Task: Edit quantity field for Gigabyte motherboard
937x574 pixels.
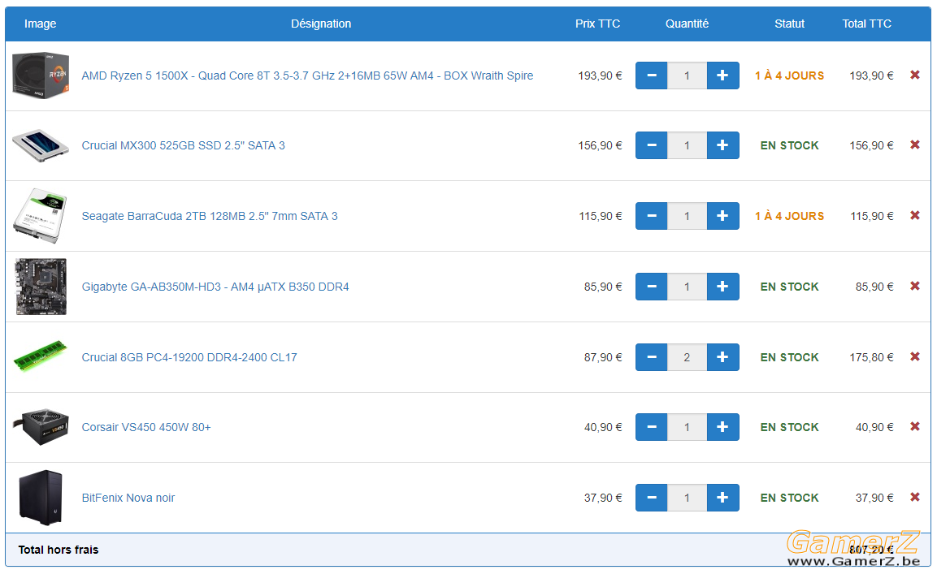Action: coord(688,287)
